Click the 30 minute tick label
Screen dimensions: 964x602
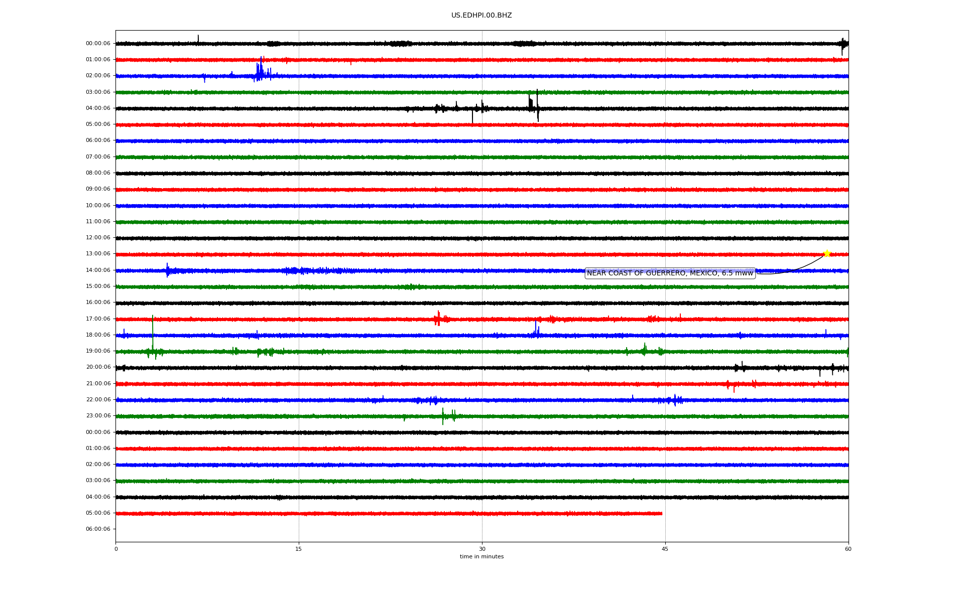point(482,549)
